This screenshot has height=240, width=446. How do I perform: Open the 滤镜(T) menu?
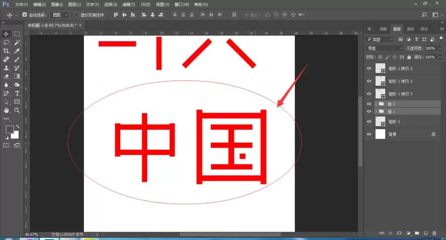click(x=128, y=4)
